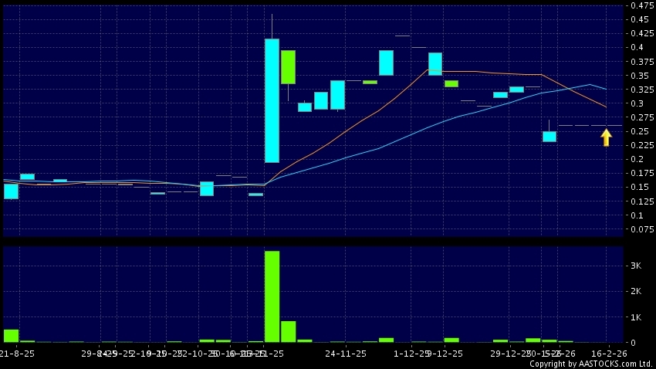Click the large green candlestick after the spike

[288, 66]
